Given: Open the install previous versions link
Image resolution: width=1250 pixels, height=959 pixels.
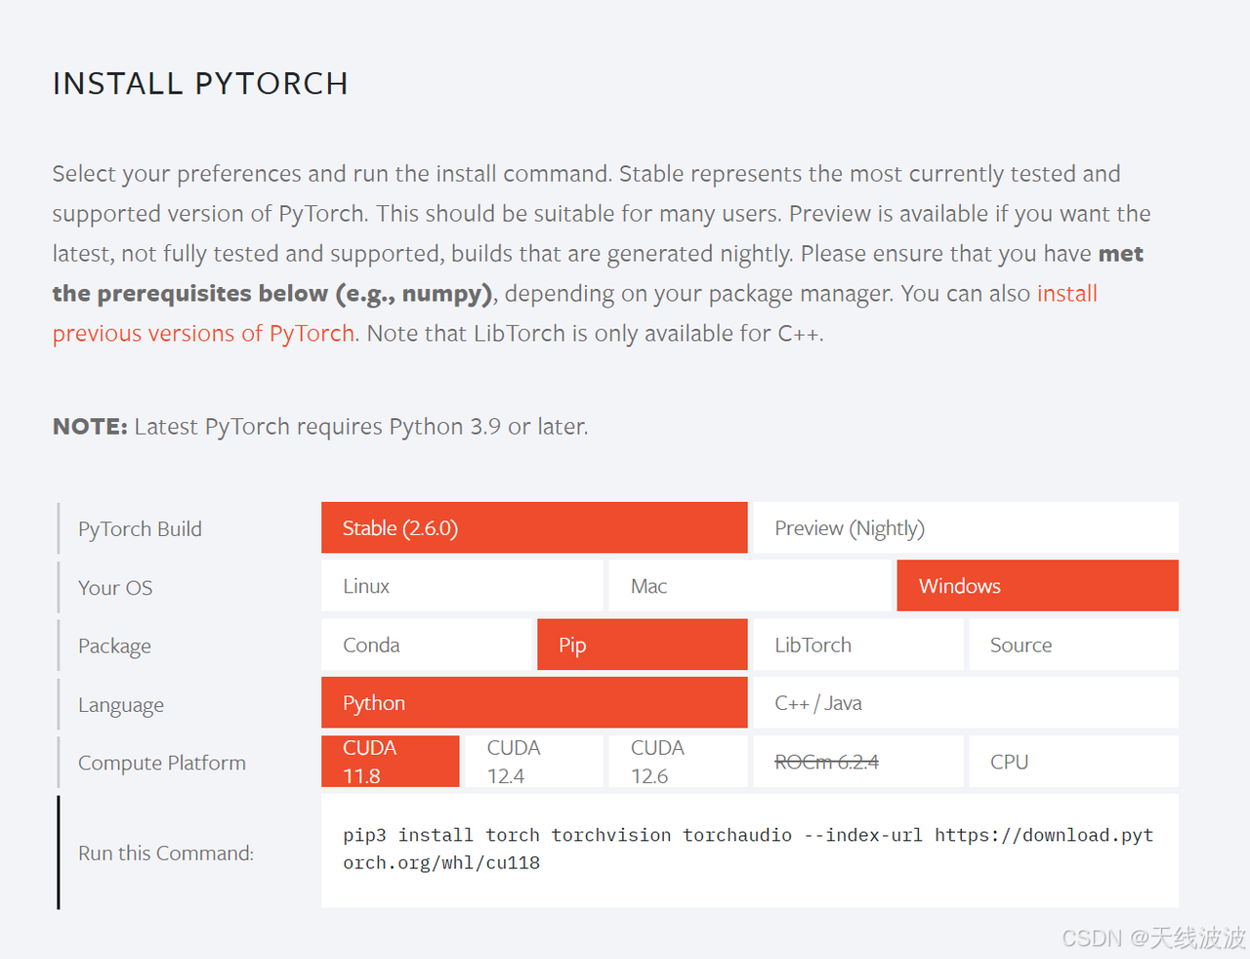Looking at the screenshot, I should tap(203, 333).
